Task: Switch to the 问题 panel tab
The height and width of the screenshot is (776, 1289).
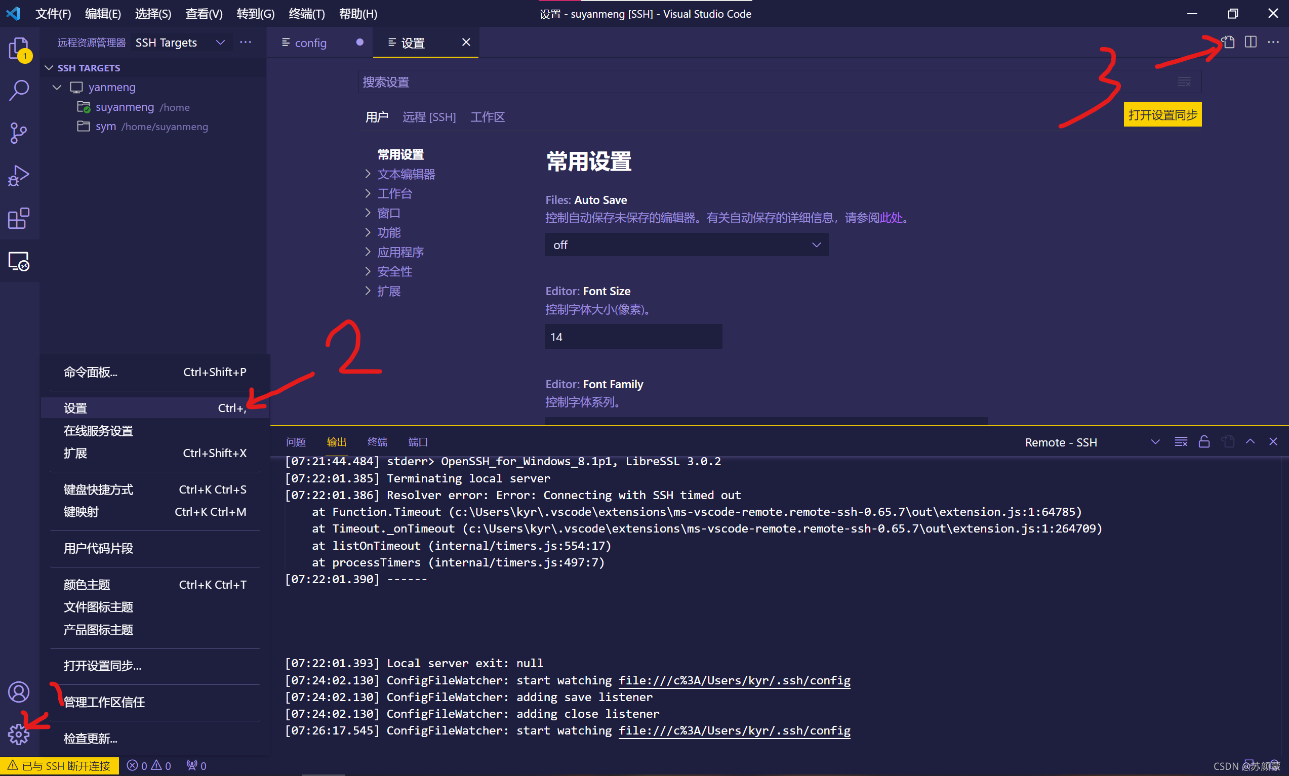Action: coord(296,442)
